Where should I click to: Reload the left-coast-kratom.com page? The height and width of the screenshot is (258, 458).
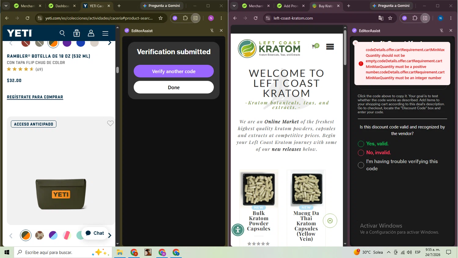coord(256,18)
